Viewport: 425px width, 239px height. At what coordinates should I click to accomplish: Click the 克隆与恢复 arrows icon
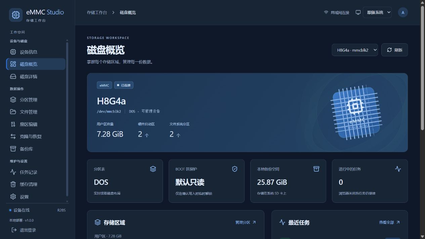click(x=13, y=136)
